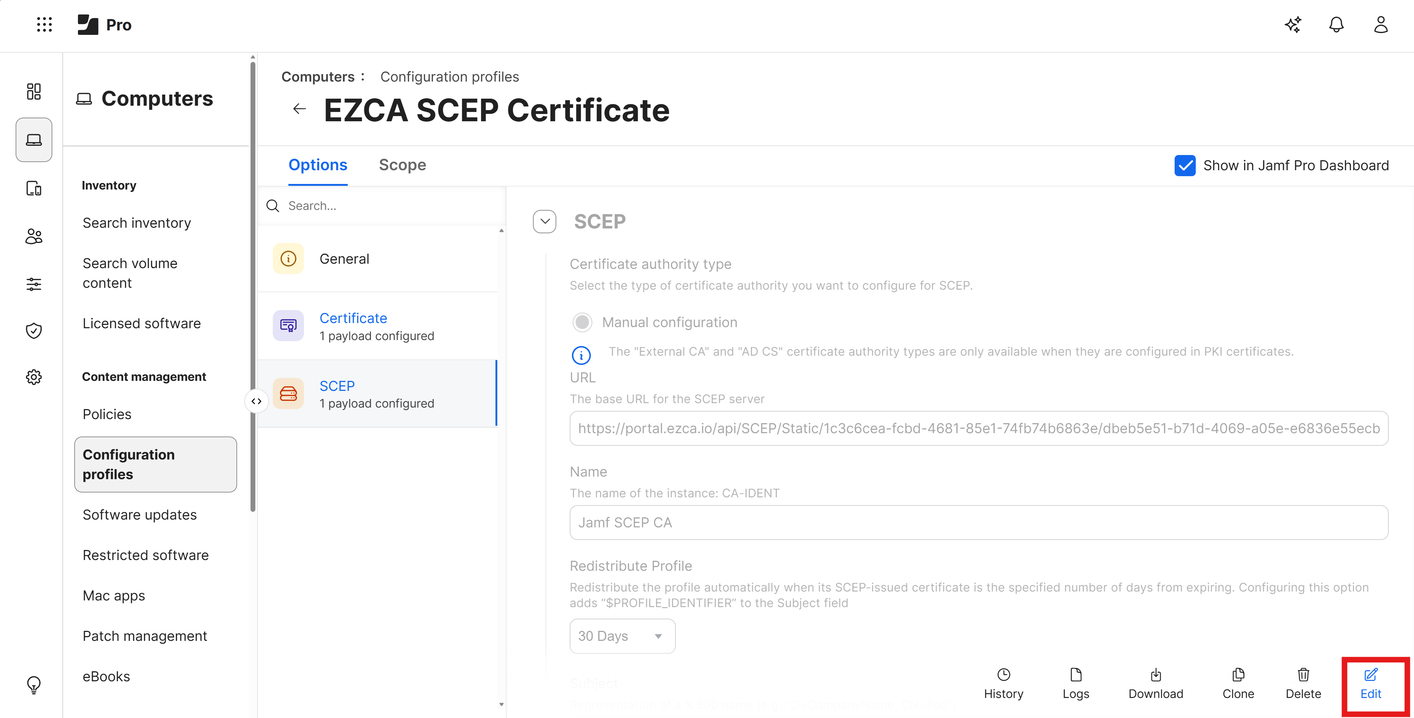This screenshot has width=1414, height=718.
Task: Switch to the Scope tab
Action: coord(402,165)
